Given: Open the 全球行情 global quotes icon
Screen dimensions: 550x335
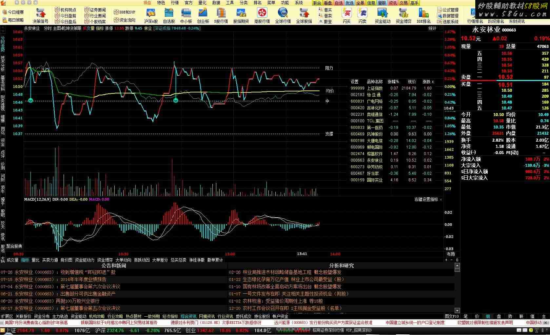Looking at the screenshot, I should pos(283,15).
